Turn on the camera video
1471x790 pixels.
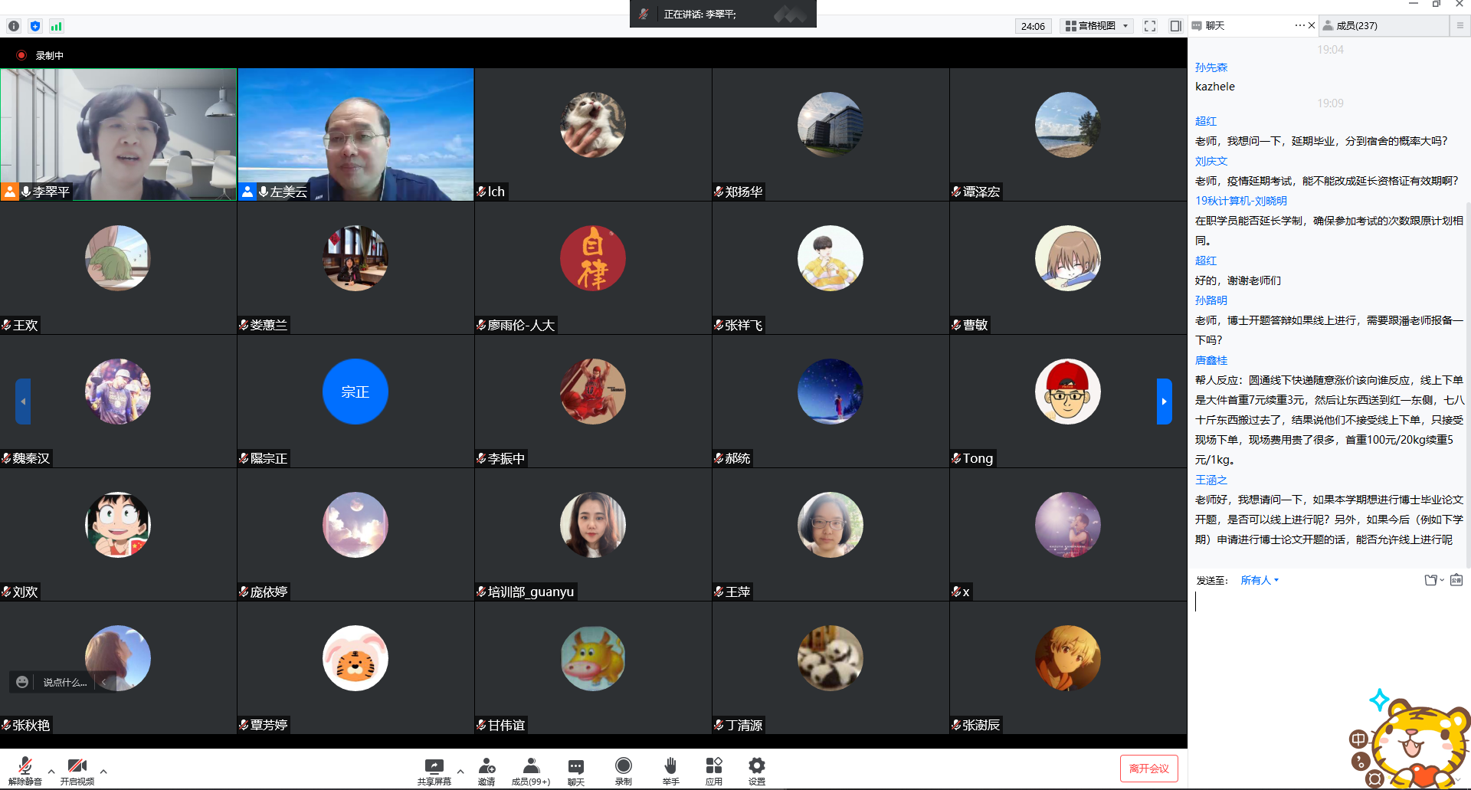(77, 769)
